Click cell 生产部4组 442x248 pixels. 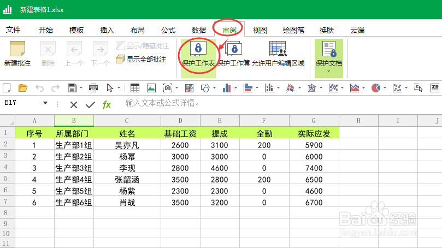pos(74,180)
